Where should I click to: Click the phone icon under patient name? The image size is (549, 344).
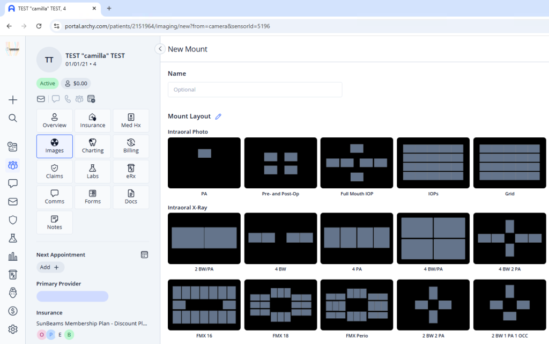pos(68,99)
